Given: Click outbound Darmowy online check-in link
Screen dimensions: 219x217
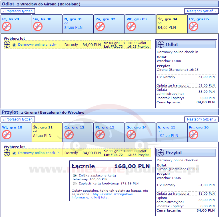Looking at the screenshot, I should [39, 45].
